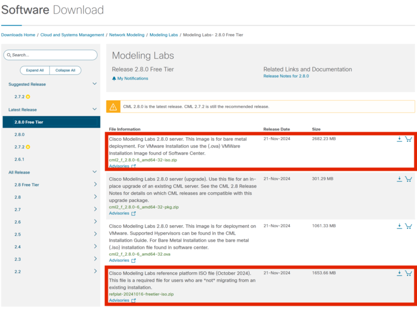This screenshot has height=320, width=417.
Task: Click the filename cml2_f_2.8.0-6_amd64-32-pkg.zip
Action: pos(144,207)
